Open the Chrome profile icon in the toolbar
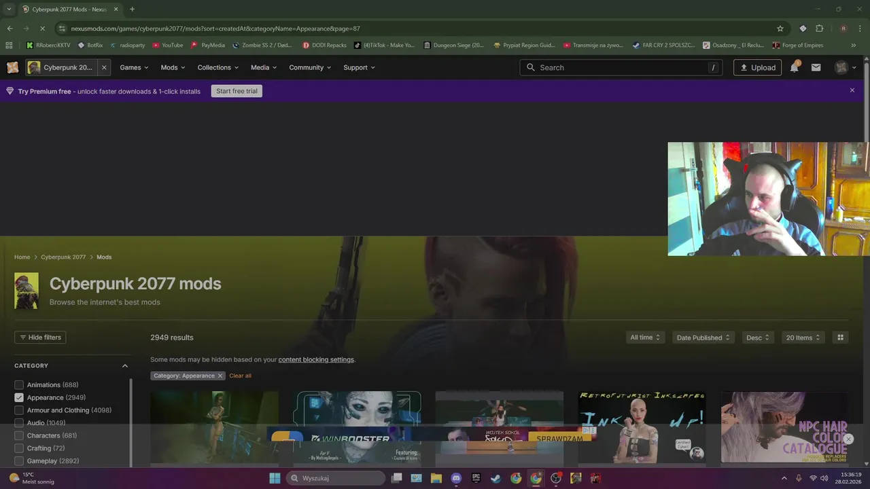This screenshot has height=489, width=870. (x=843, y=29)
